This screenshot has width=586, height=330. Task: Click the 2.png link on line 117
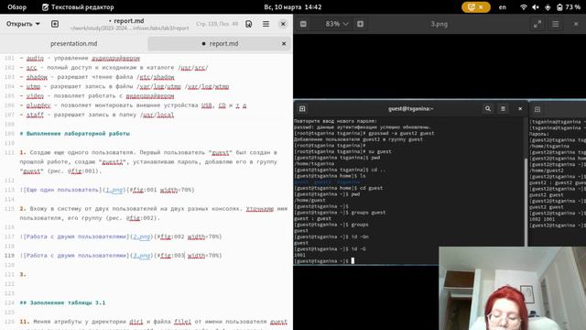143,236
